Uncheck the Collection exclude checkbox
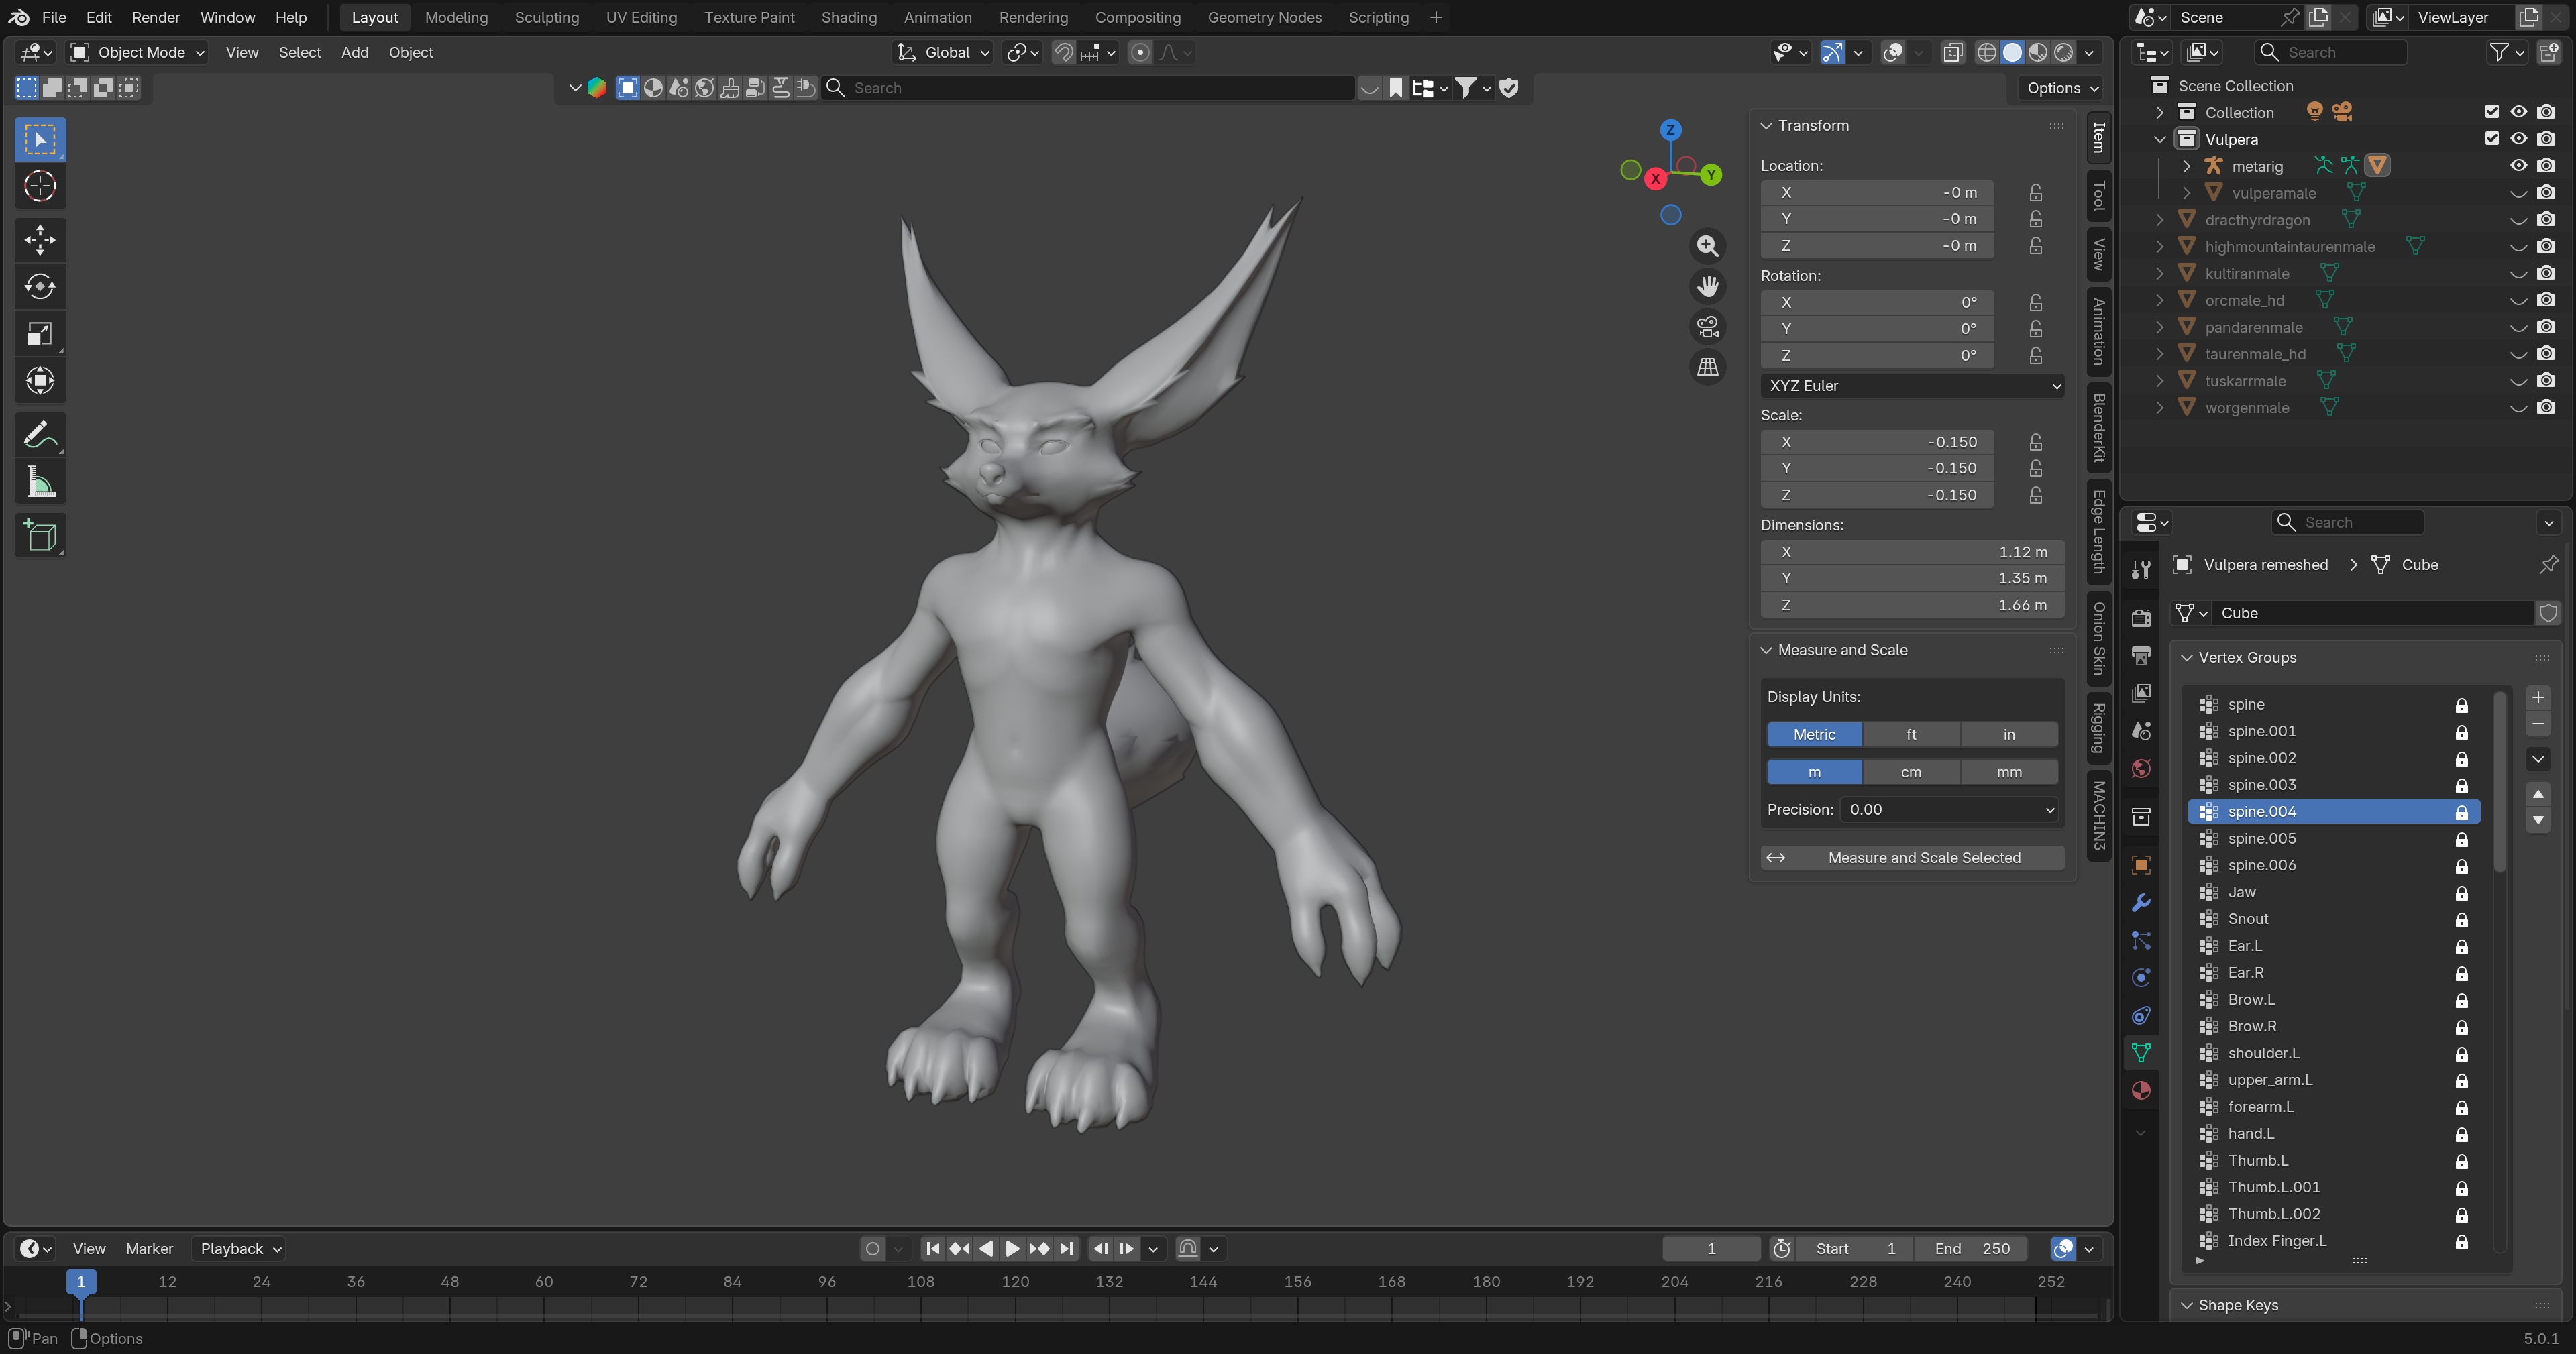This screenshot has height=1354, width=2576. click(2491, 112)
